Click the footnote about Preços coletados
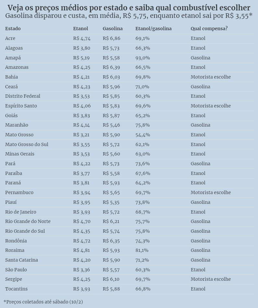258x308 pixels. (x=43, y=302)
